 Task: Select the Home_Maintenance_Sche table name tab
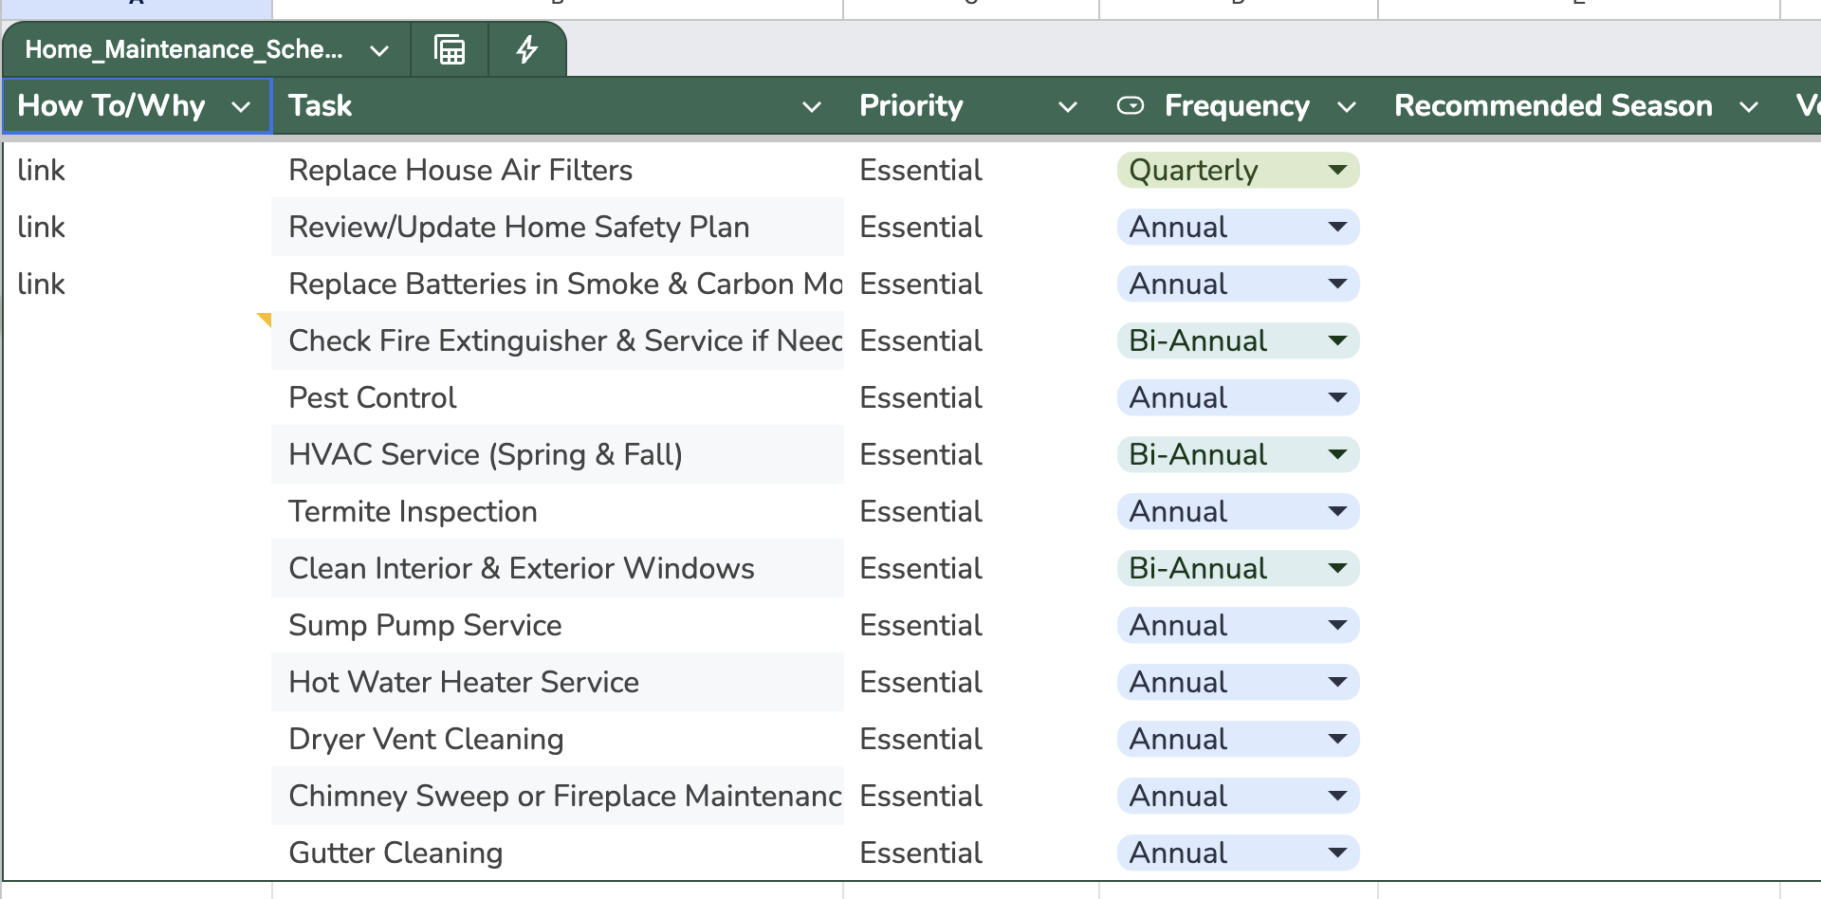pos(184,49)
